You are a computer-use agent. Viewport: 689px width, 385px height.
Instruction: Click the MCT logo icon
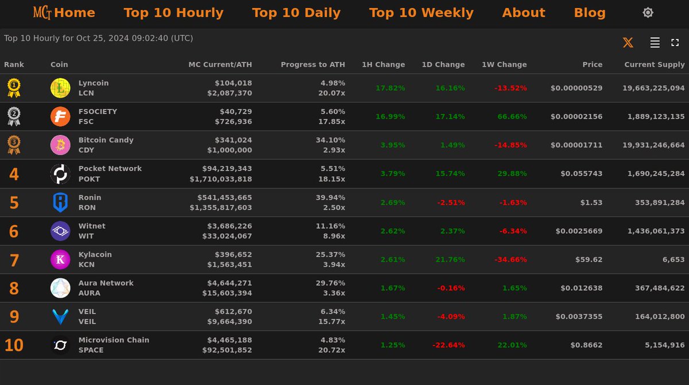click(42, 12)
